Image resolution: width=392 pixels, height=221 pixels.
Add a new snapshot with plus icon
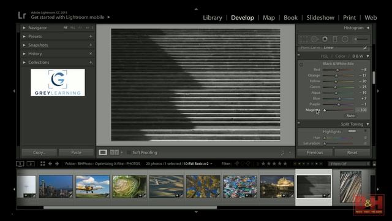pos(91,45)
